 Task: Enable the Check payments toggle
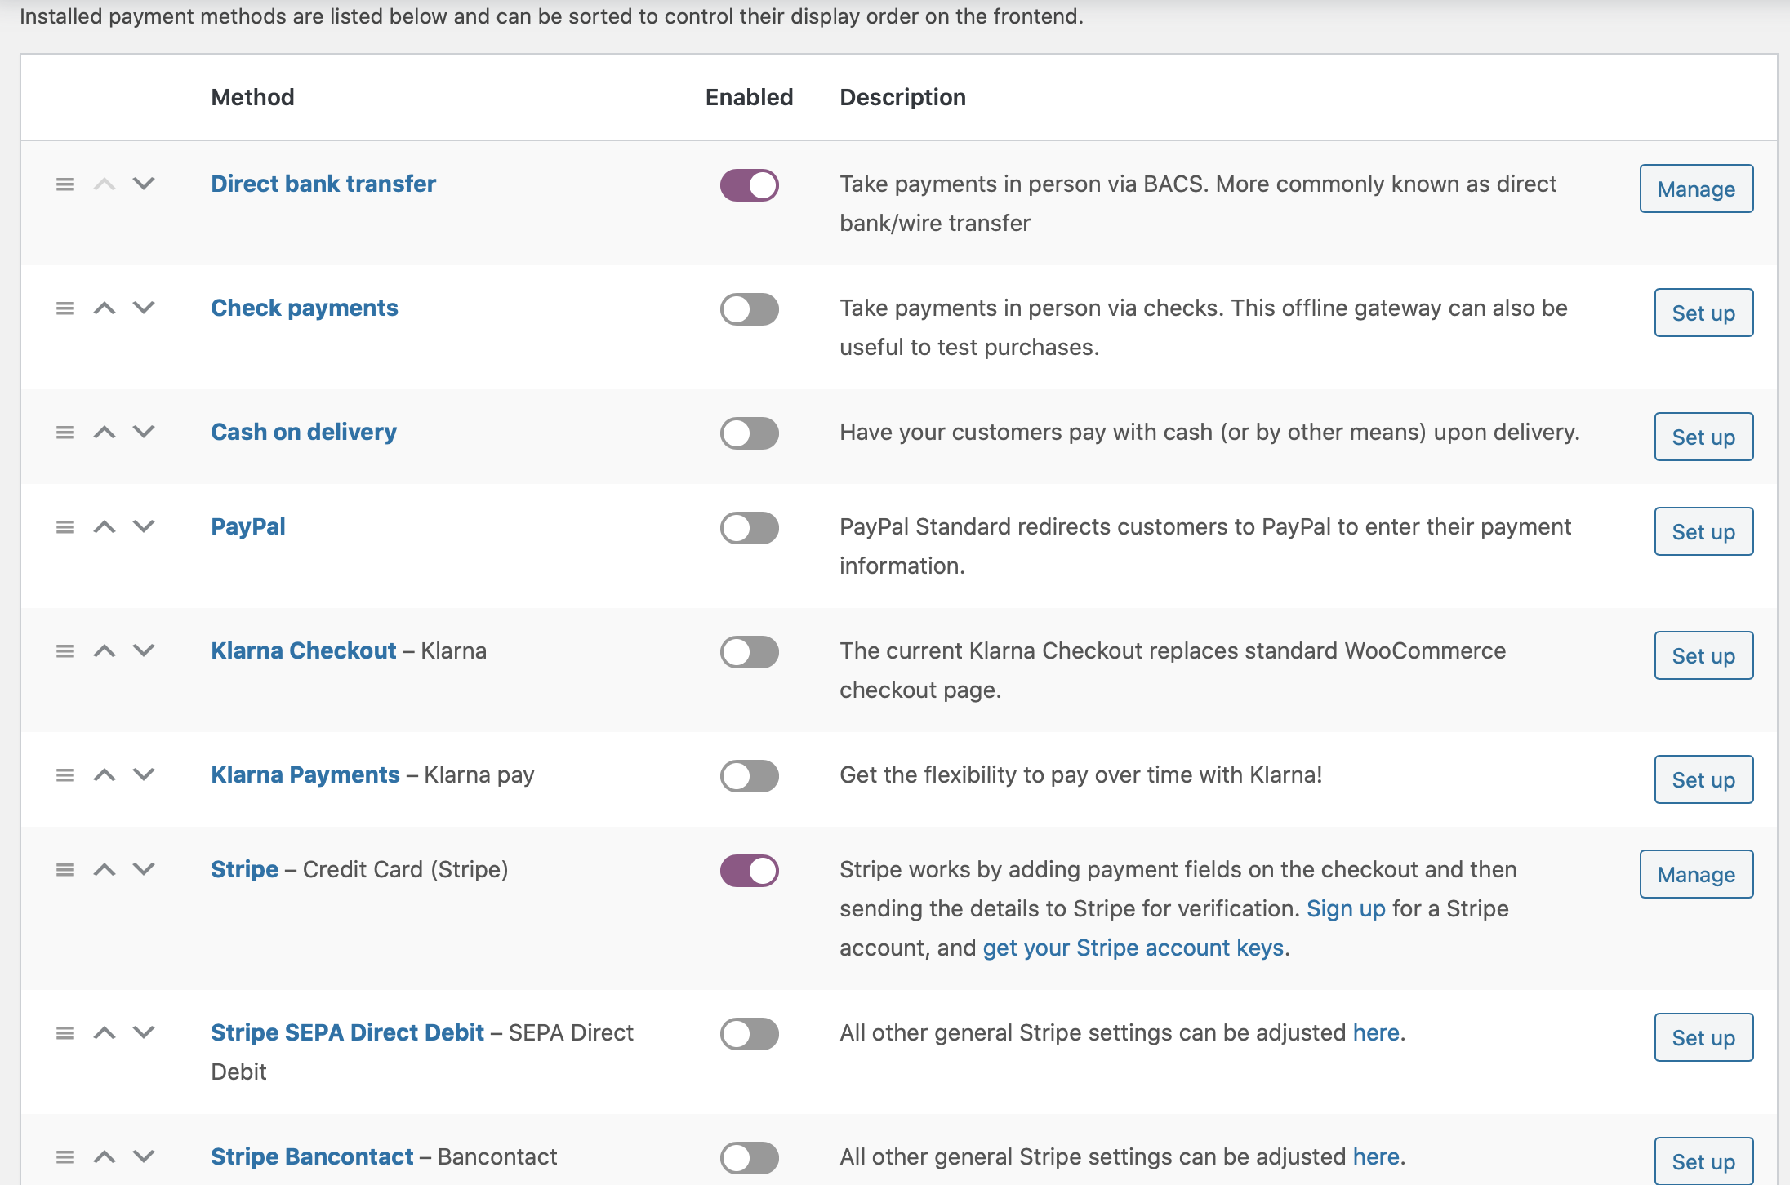tap(749, 309)
